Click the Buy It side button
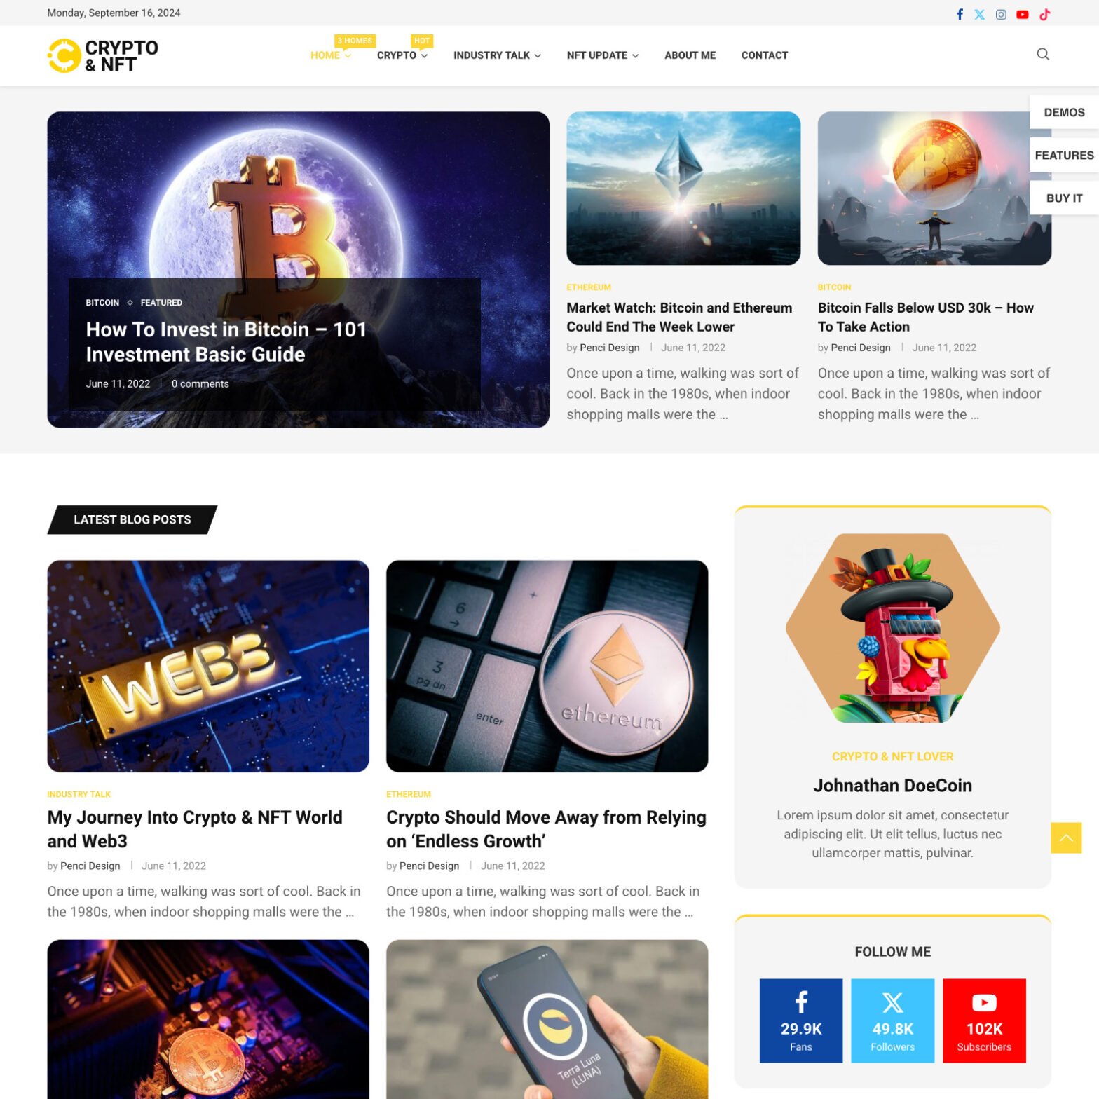The image size is (1099, 1099). (1064, 198)
